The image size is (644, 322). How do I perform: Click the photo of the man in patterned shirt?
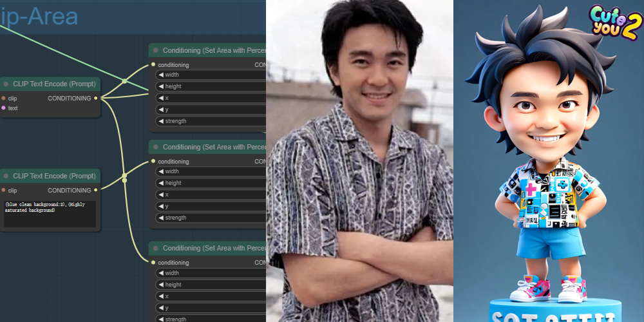[x=360, y=161]
